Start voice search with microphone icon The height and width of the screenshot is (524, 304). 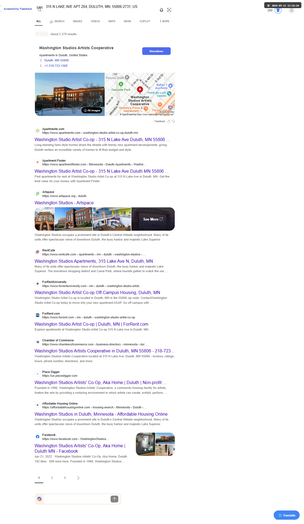coord(161,10)
